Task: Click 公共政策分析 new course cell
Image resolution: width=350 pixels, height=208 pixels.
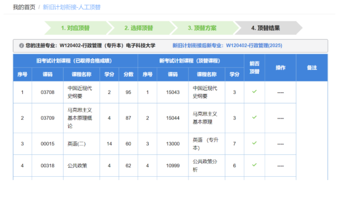Action: pyautogui.click(x=207, y=166)
